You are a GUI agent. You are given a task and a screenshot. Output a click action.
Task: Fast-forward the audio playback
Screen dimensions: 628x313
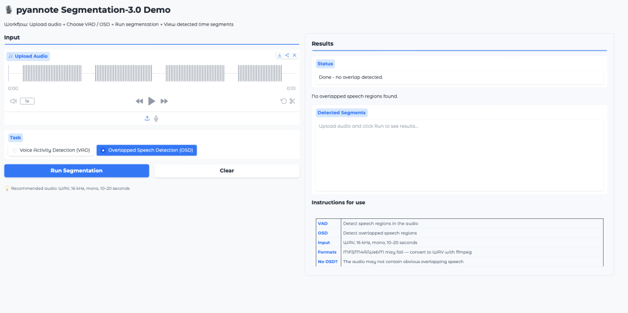pyautogui.click(x=164, y=101)
